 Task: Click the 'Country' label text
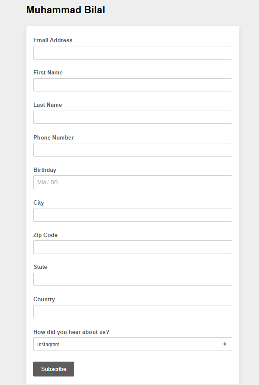coord(44,299)
